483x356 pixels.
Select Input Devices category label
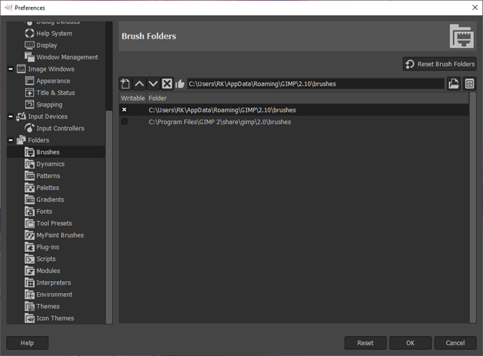(x=48, y=116)
